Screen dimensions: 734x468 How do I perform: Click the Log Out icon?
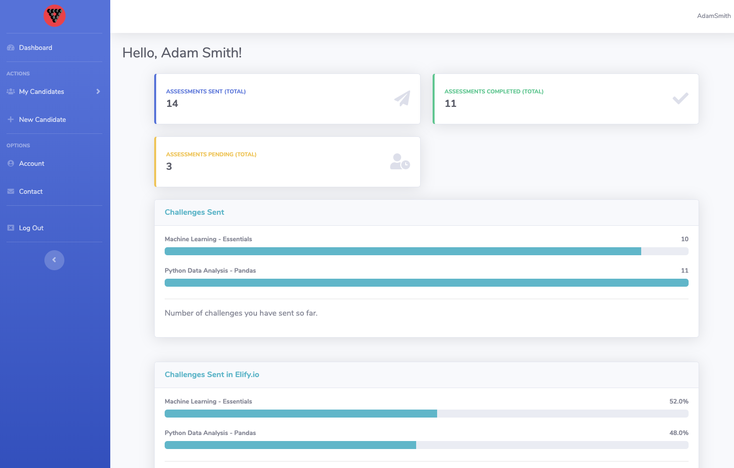click(x=11, y=228)
